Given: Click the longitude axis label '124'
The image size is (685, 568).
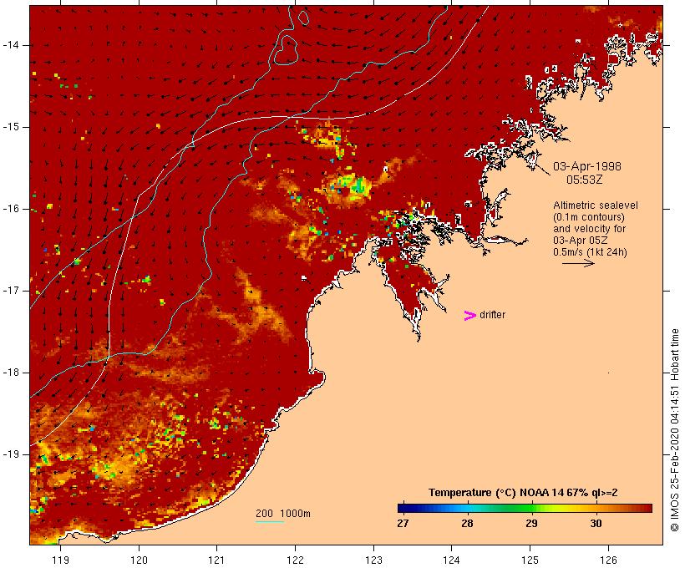Looking at the screenshot, I should pyautogui.click(x=451, y=560).
